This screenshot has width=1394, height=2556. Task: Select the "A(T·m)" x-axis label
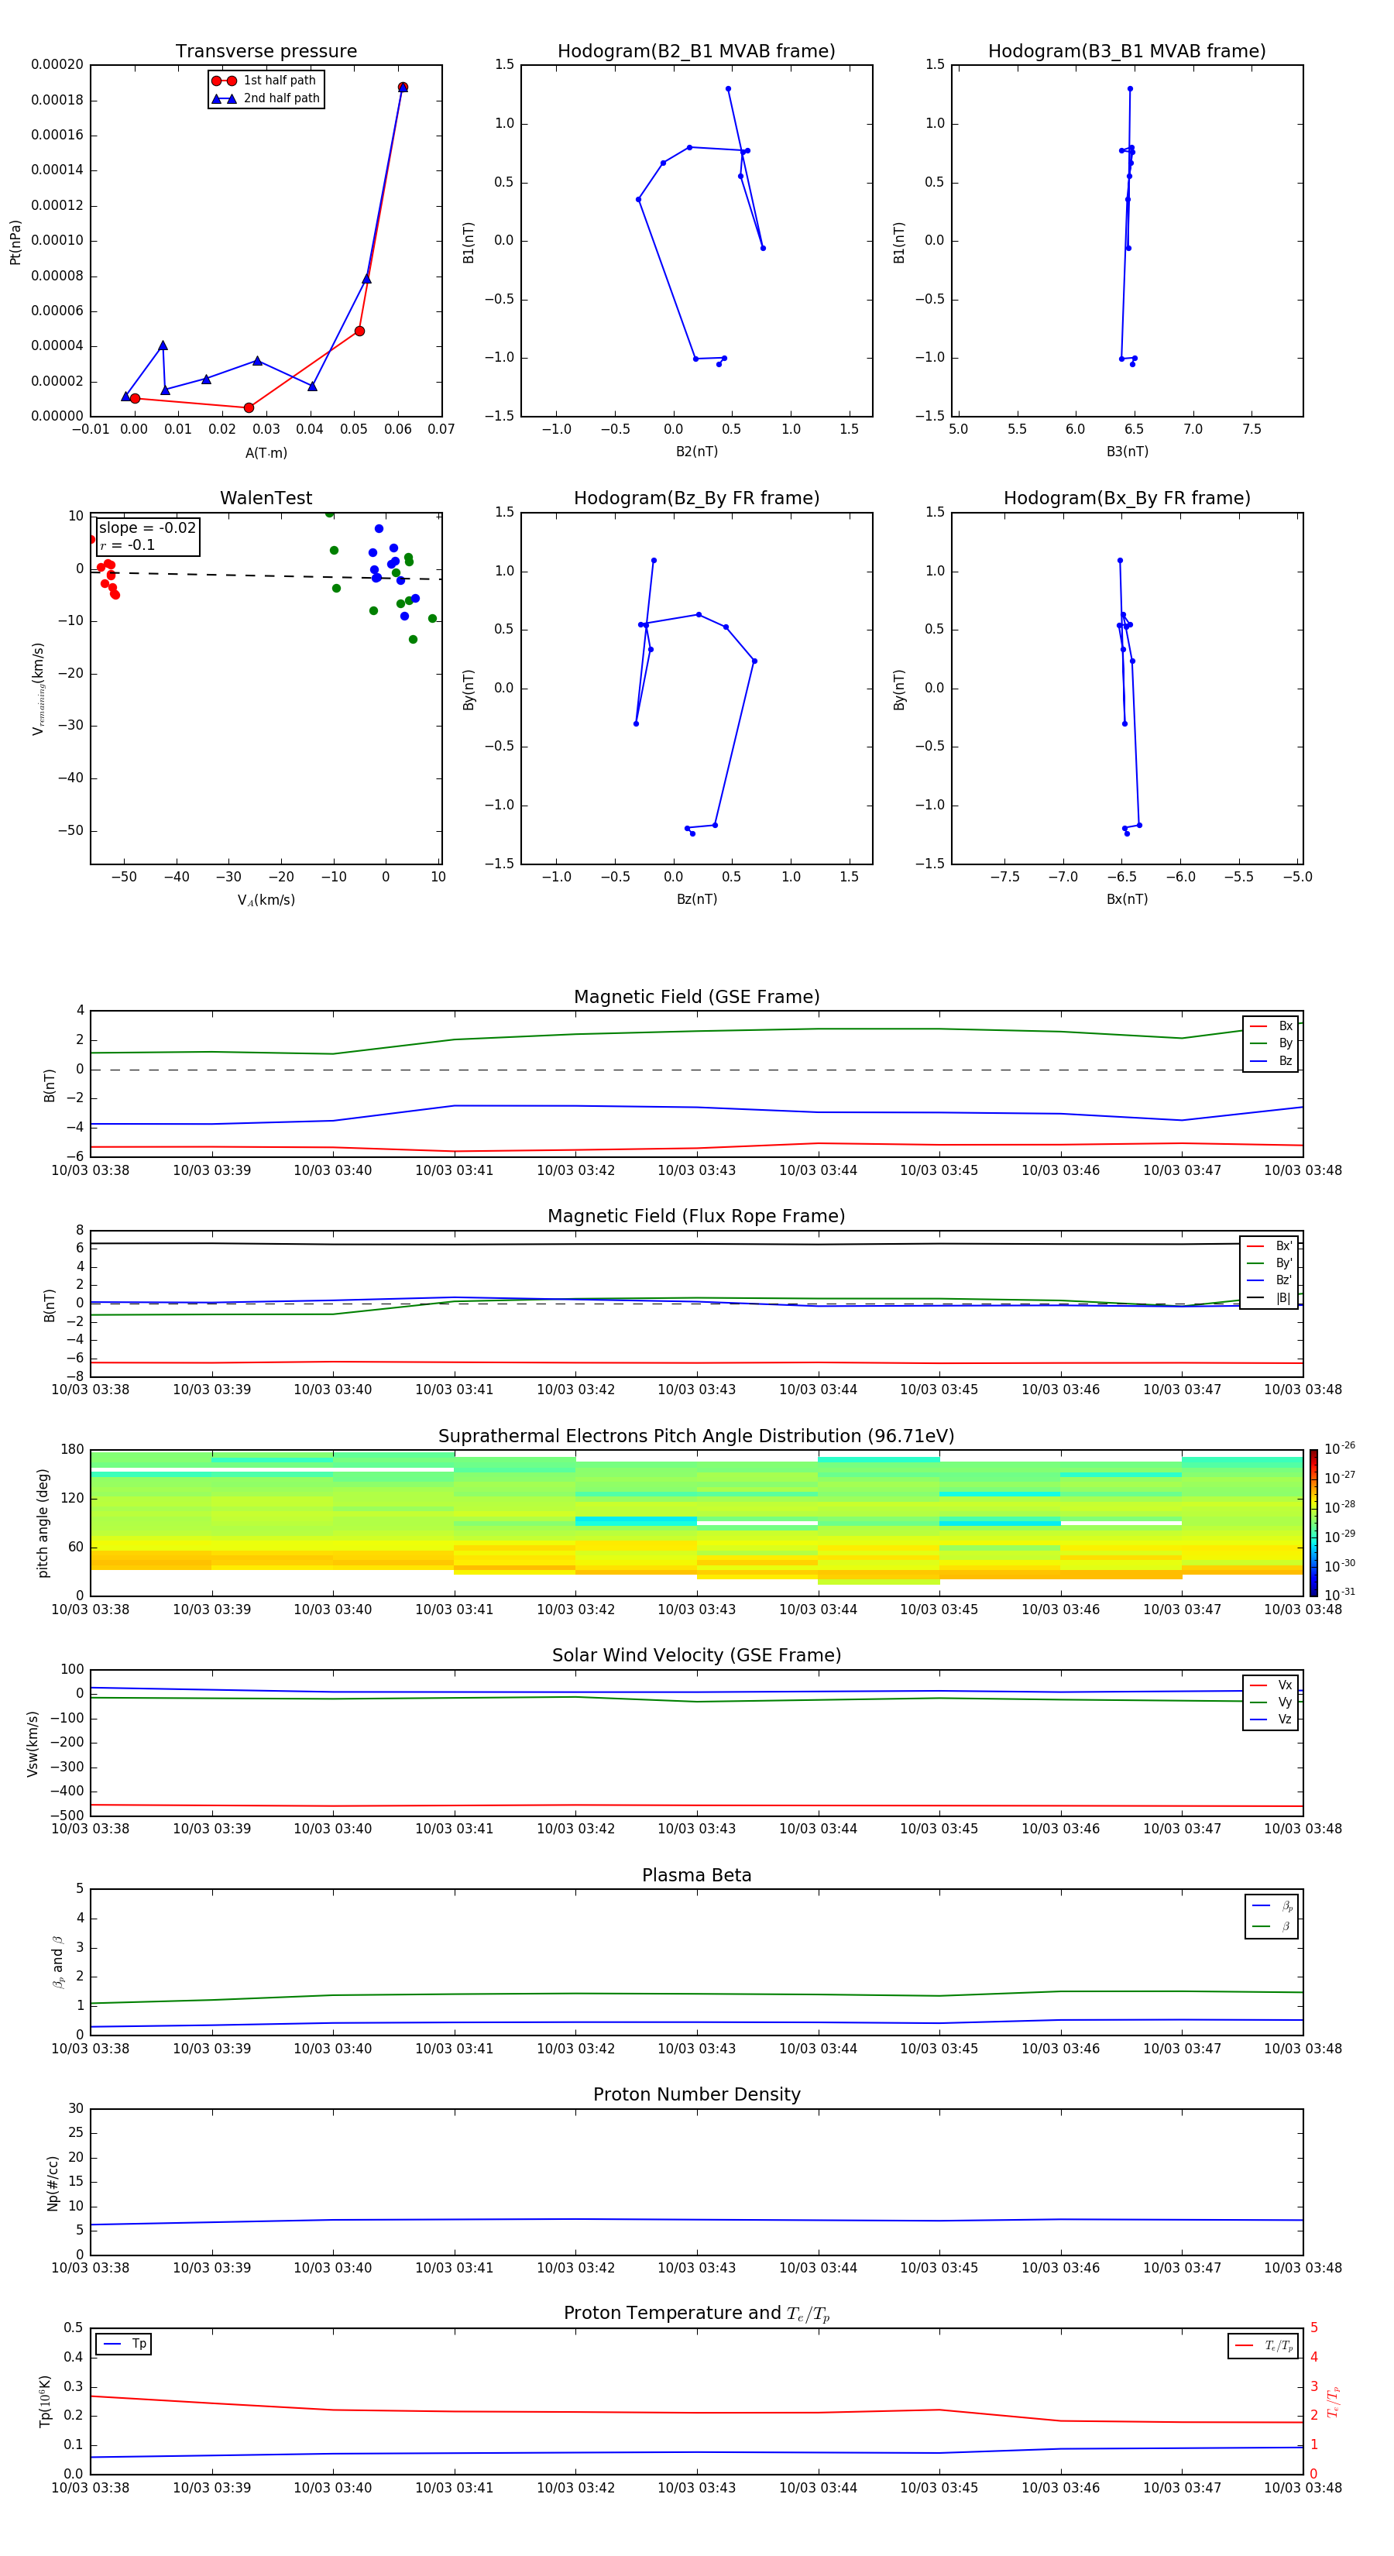point(266,453)
